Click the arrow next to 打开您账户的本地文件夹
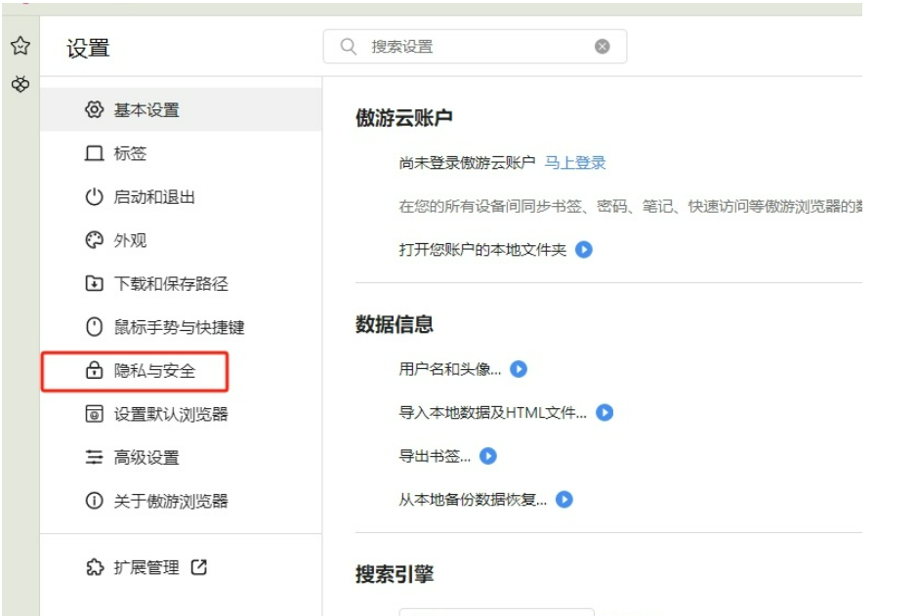This screenshot has height=616, width=917. click(x=584, y=250)
